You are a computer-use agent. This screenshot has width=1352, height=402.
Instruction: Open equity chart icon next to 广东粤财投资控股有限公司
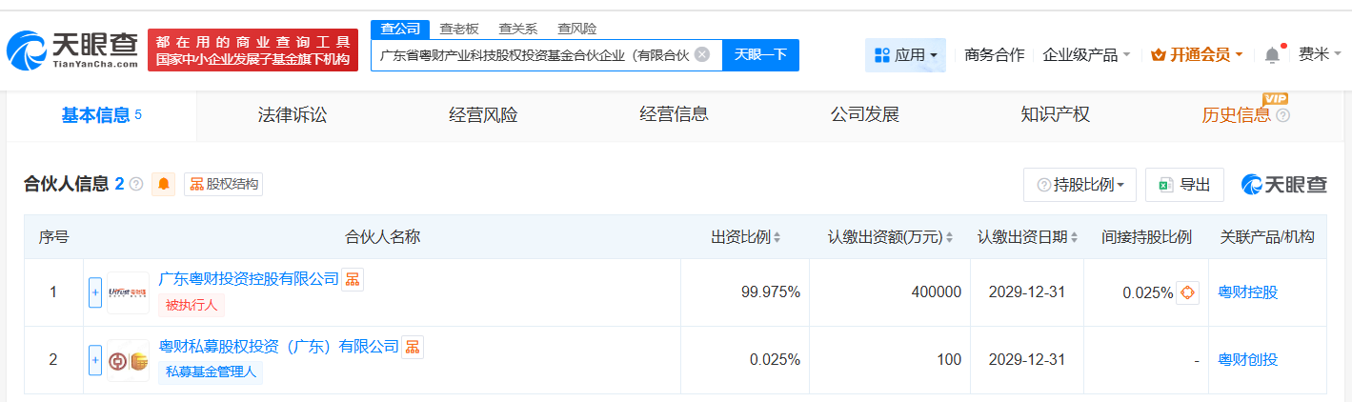pyautogui.click(x=353, y=279)
